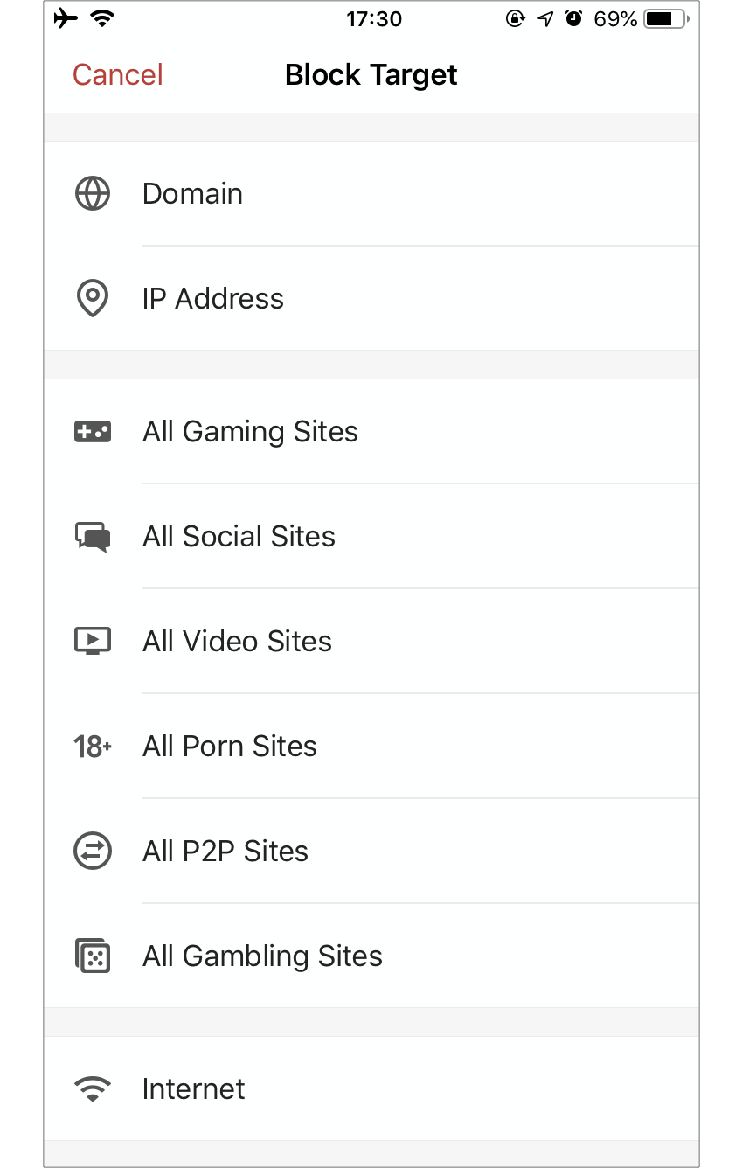Tap the 18+ icon
Screen dimensions: 742x1168
pos(93,747)
